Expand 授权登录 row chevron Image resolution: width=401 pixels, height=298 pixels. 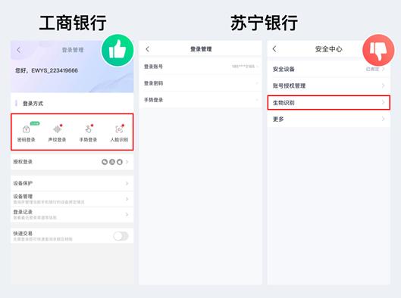click(x=127, y=162)
